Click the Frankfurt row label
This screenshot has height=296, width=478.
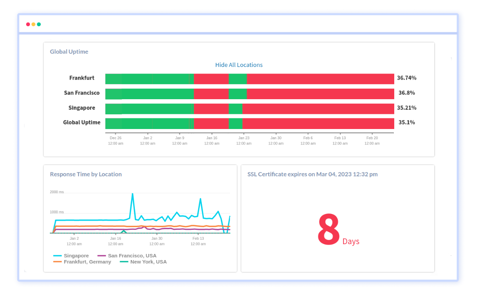click(82, 78)
